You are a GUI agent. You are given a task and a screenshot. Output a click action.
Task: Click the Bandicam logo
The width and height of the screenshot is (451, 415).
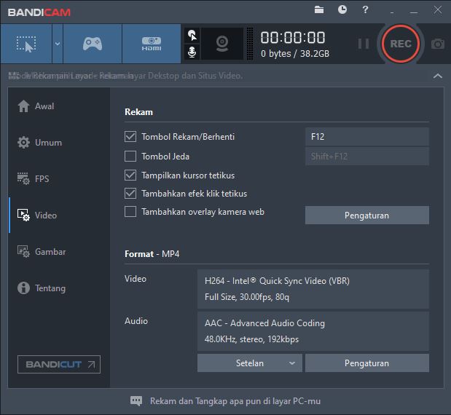point(39,12)
